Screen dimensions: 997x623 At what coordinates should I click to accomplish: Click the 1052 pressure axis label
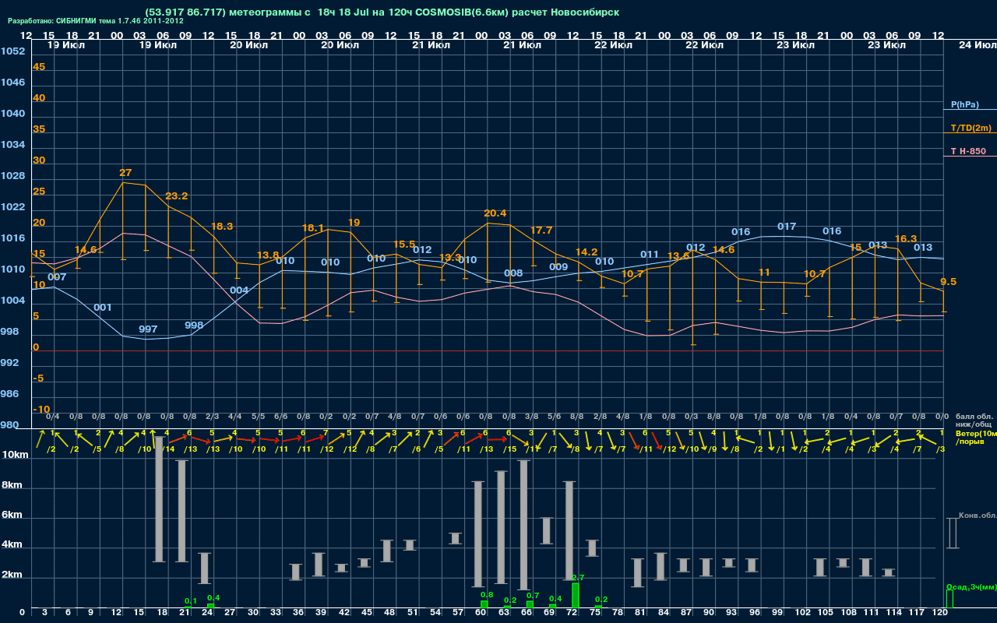[x=12, y=51]
